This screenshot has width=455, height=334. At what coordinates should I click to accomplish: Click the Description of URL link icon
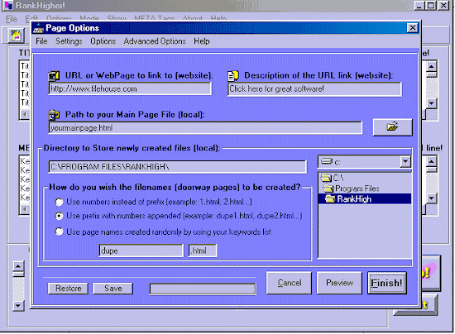[233, 76]
